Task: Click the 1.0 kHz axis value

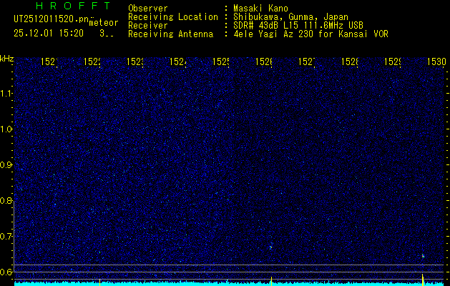Action: (x=6, y=129)
